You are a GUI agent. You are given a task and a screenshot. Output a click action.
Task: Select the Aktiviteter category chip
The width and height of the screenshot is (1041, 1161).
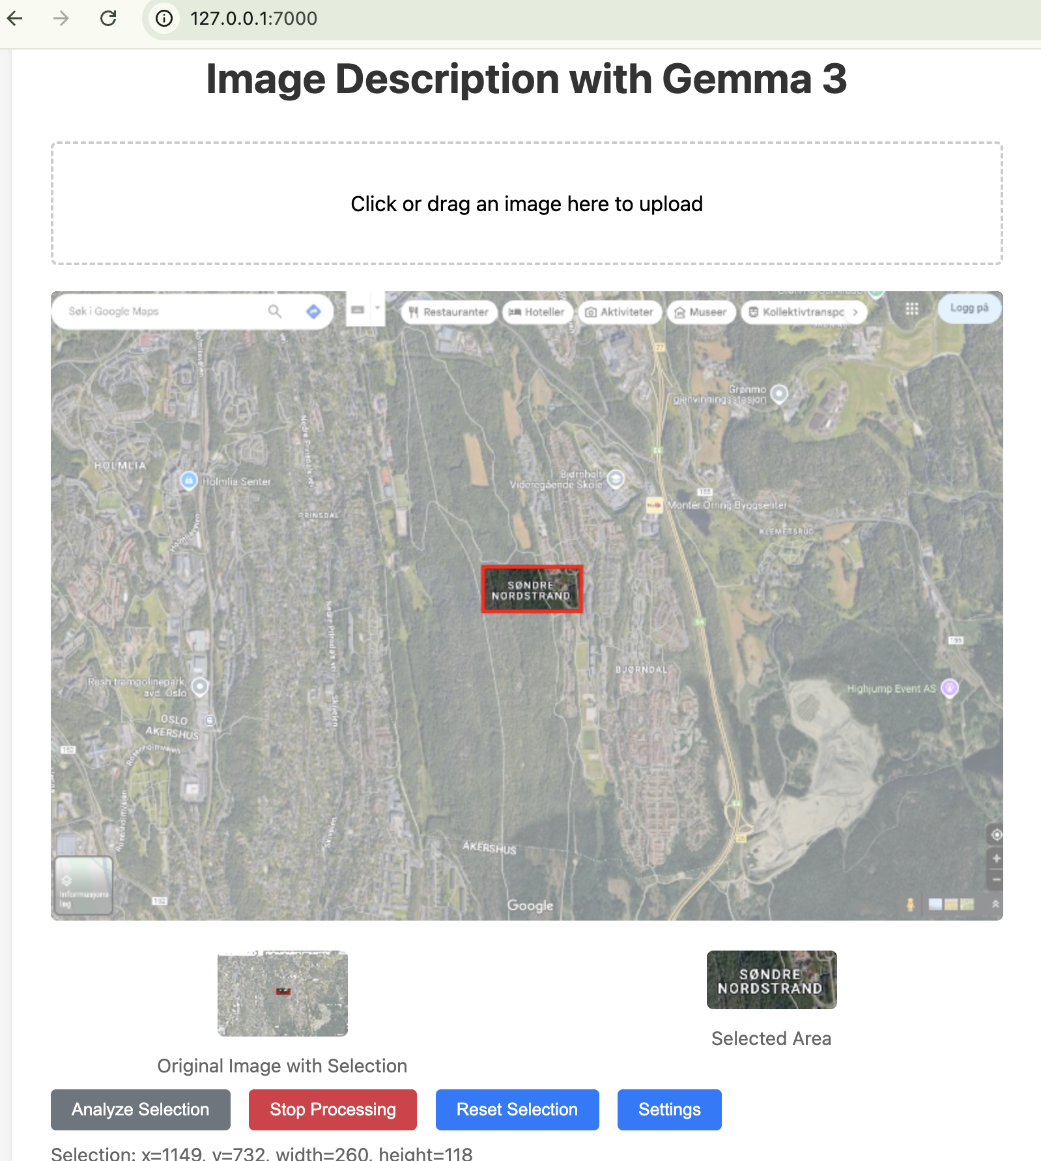620,312
